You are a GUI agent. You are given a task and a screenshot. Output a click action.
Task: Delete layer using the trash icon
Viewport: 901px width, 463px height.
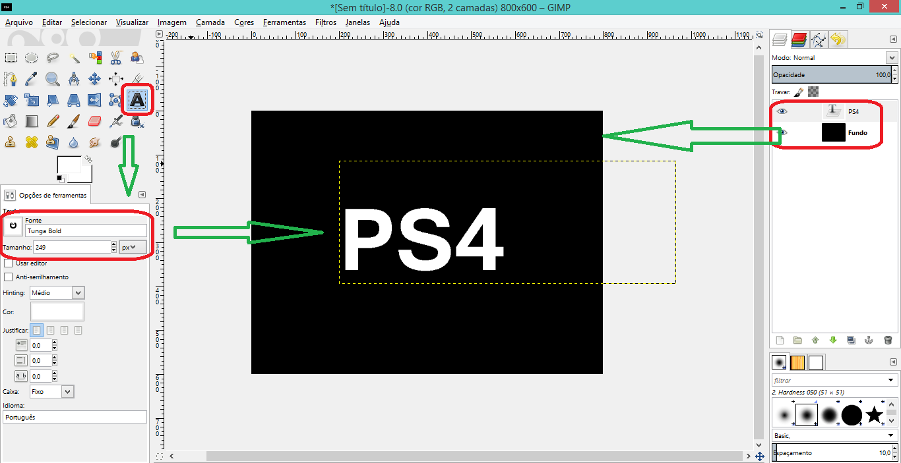(888, 340)
